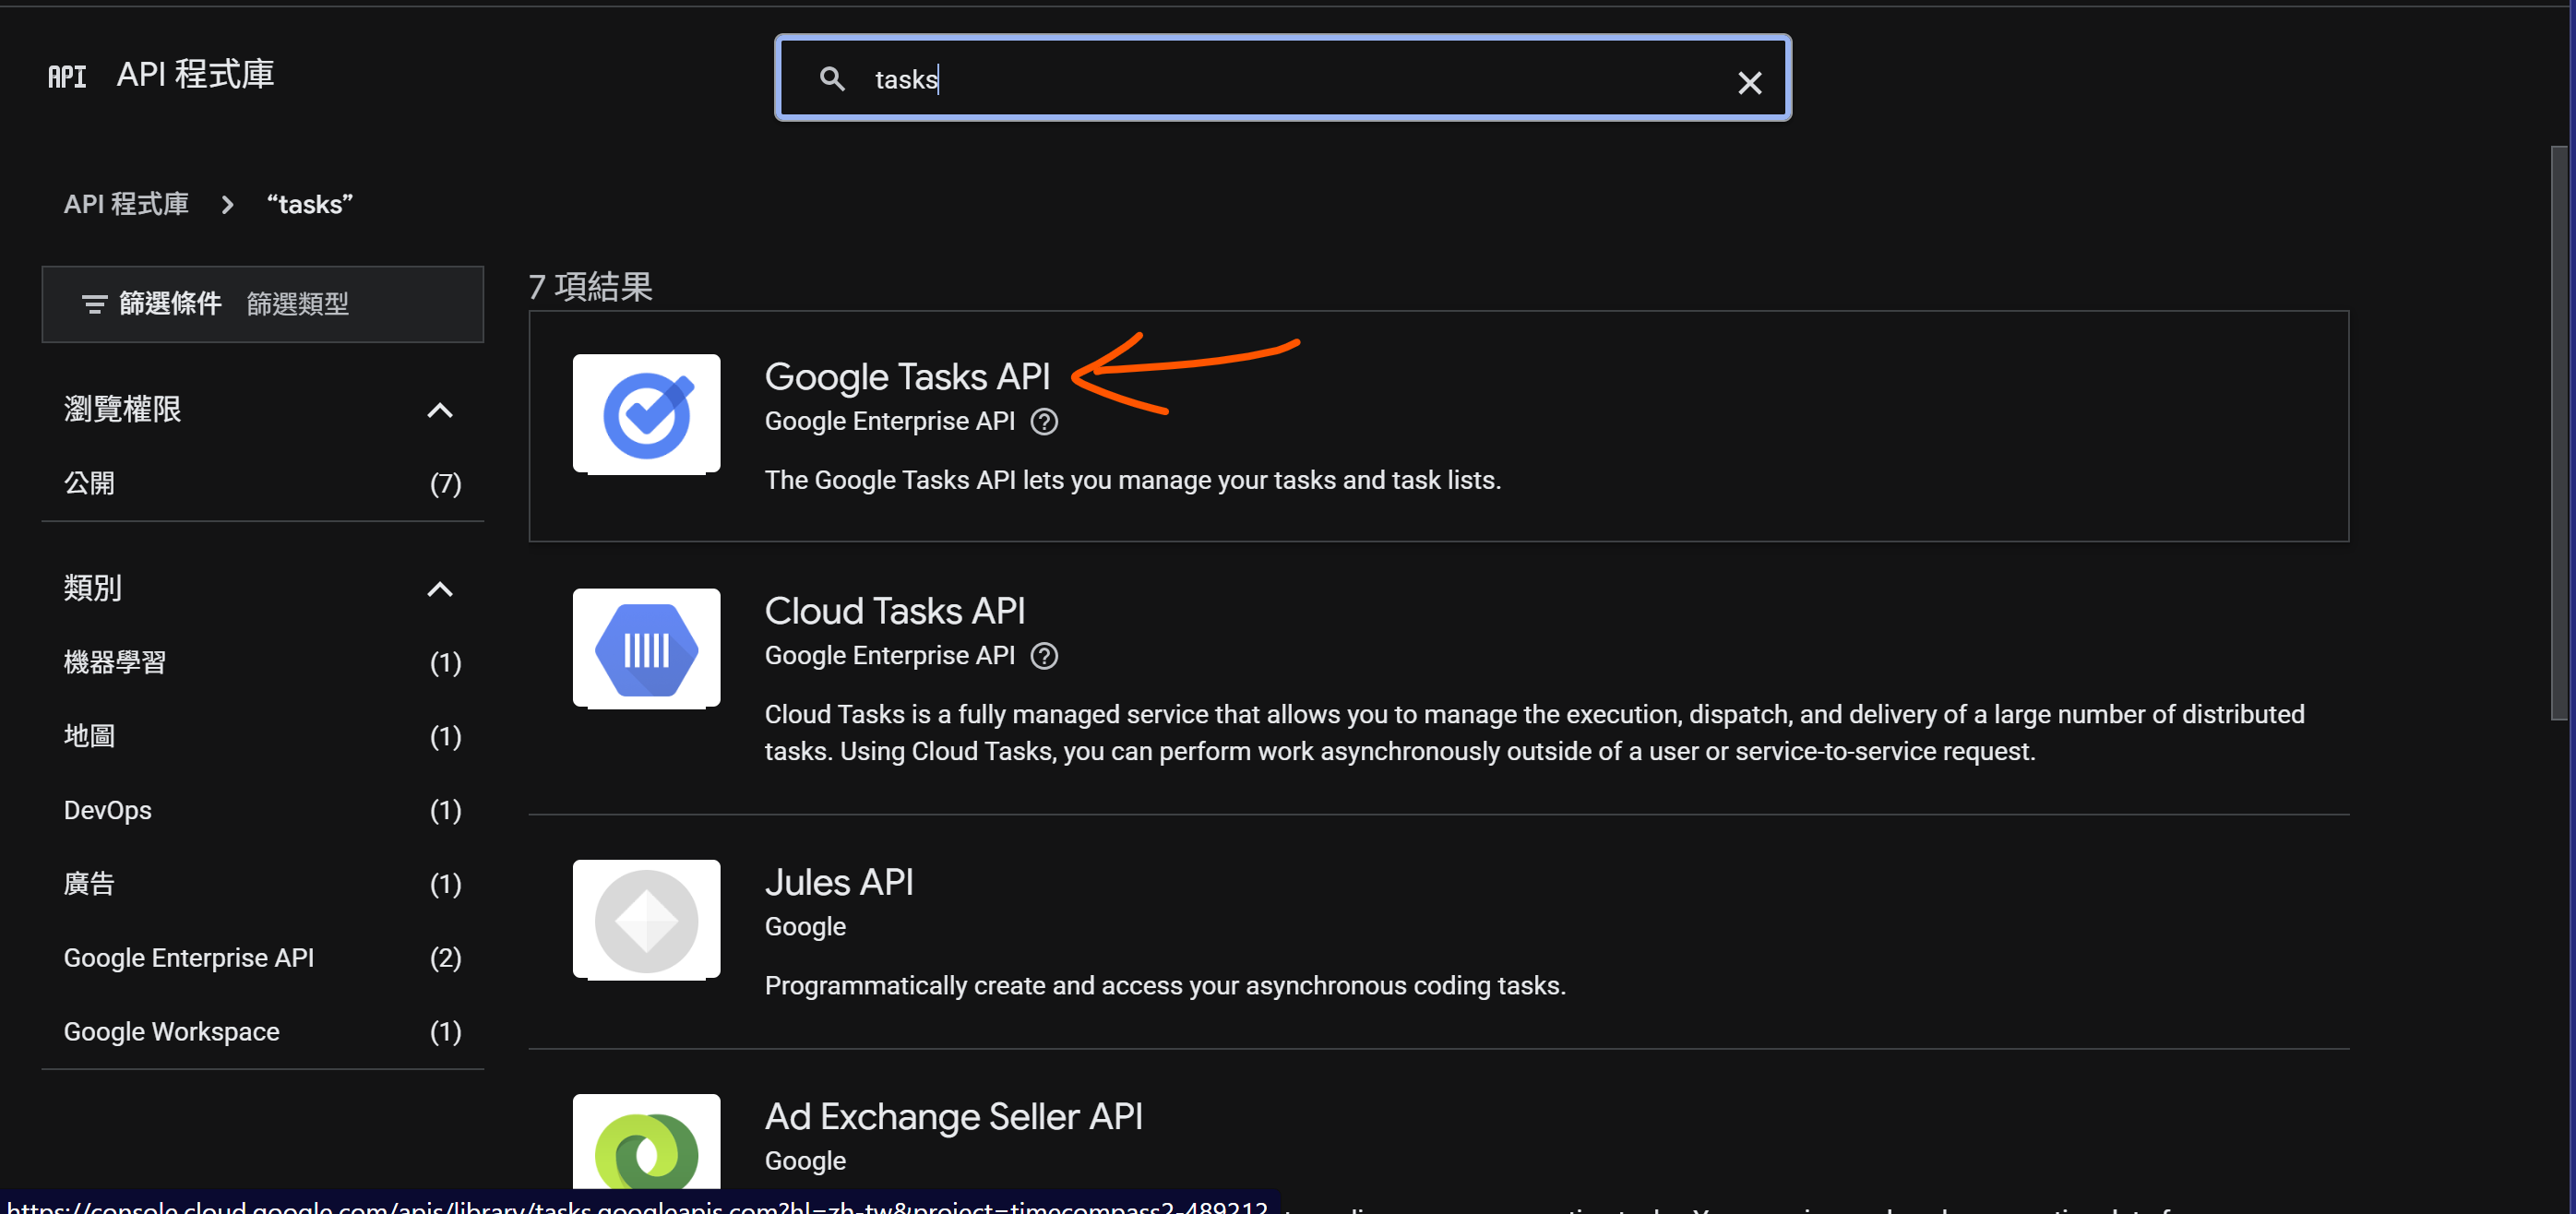The width and height of the screenshot is (2576, 1214).
Task: Click the Google Tasks API checkmark icon
Action: [646, 415]
